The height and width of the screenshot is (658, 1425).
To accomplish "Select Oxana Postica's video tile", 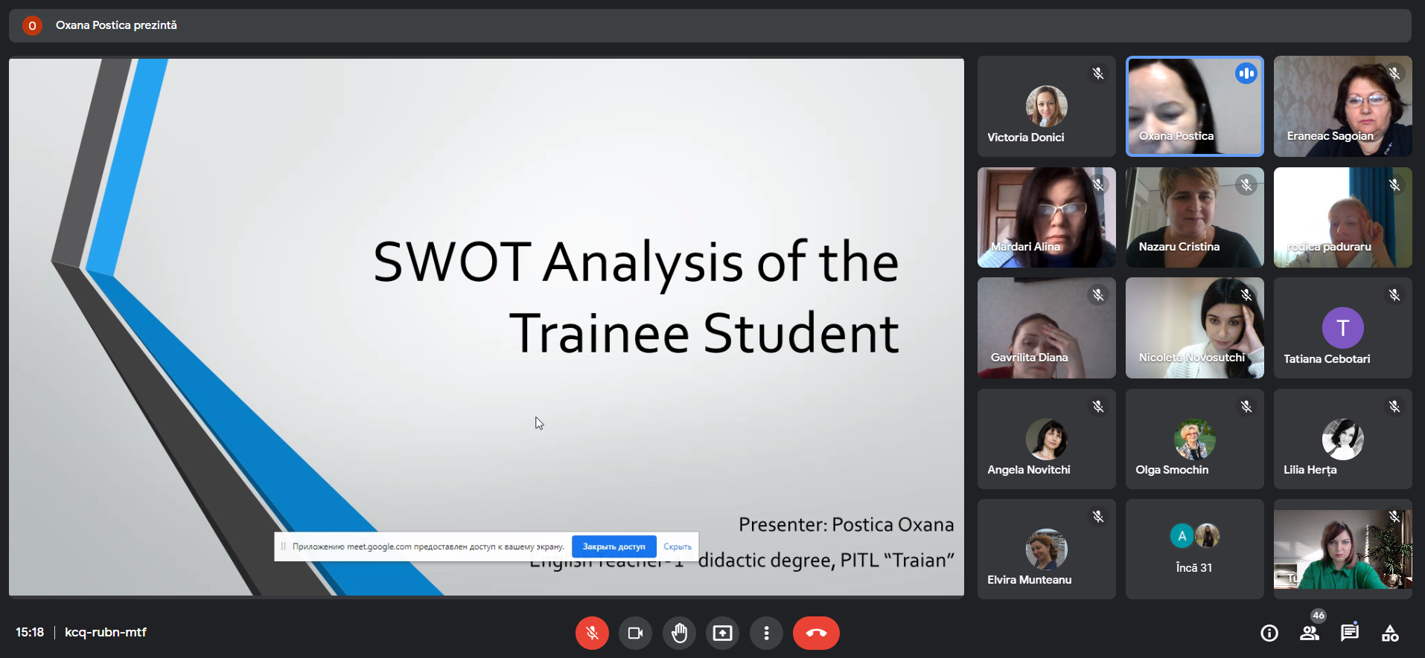I will [x=1194, y=106].
